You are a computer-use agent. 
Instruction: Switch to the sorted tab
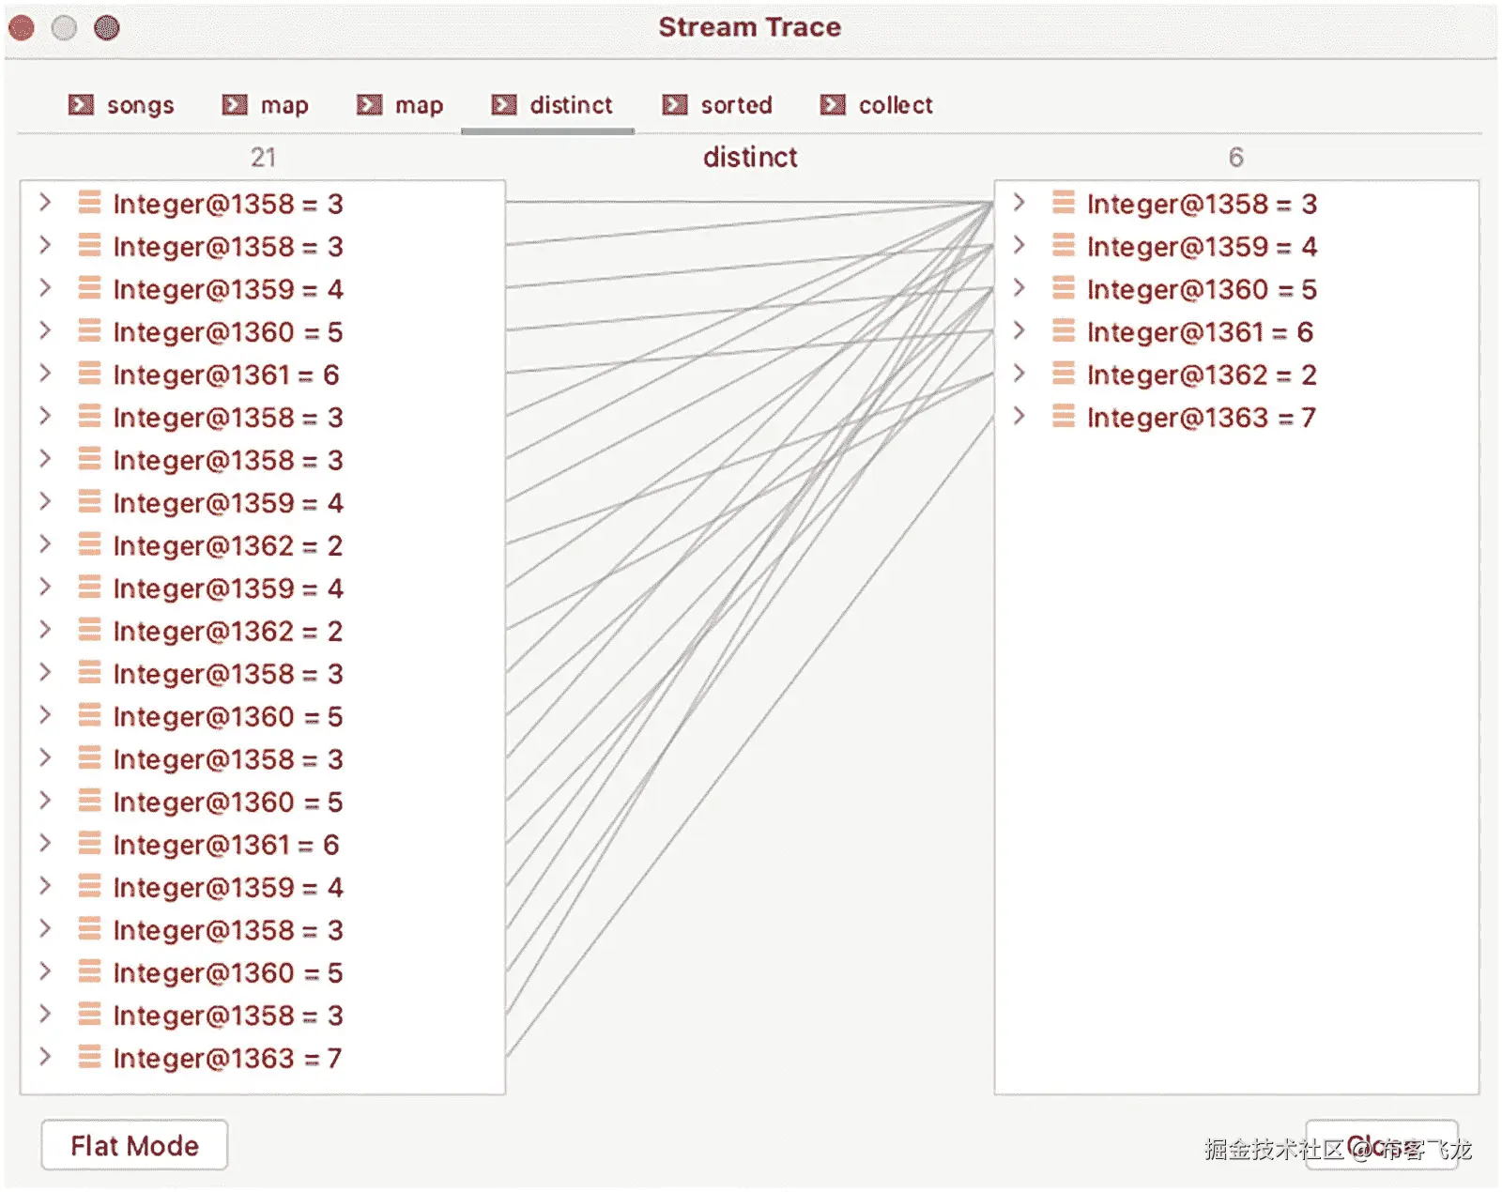coord(736,104)
